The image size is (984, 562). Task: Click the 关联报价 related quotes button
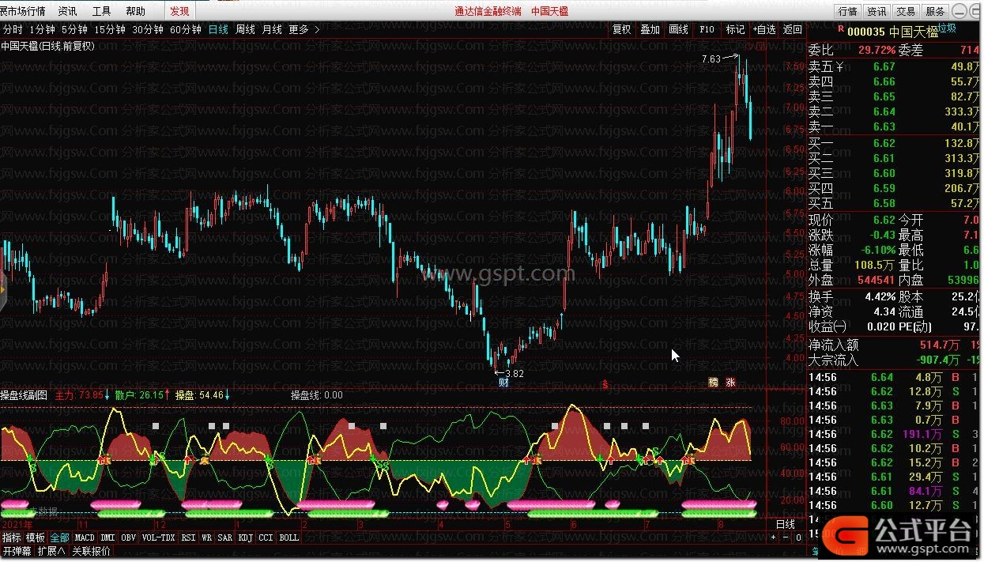pos(92,551)
